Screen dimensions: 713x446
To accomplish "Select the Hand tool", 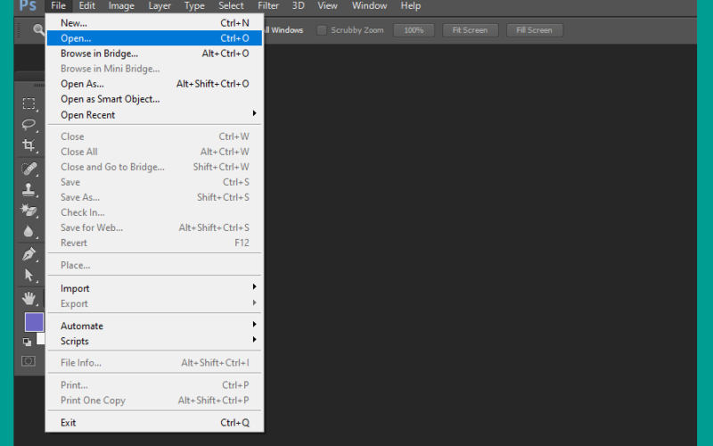I will click(29, 298).
